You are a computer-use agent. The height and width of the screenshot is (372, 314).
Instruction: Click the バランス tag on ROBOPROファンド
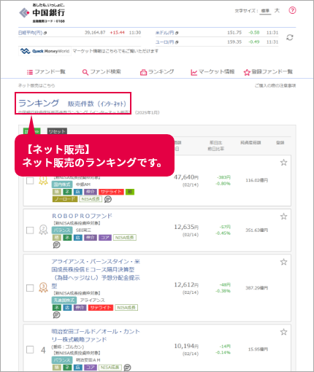(62, 230)
